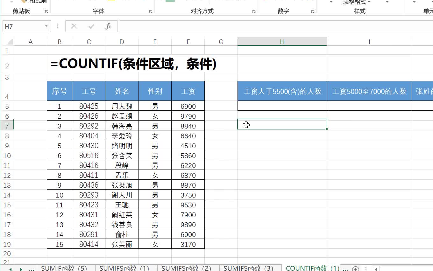Image resolution: width=433 pixels, height=271 pixels.
Task: Open Insert Function fx dialog
Action: pos(109,26)
